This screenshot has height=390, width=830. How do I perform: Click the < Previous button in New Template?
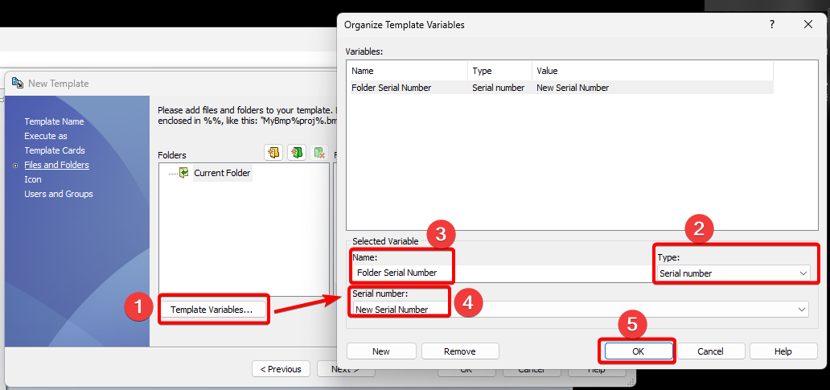tap(281, 369)
